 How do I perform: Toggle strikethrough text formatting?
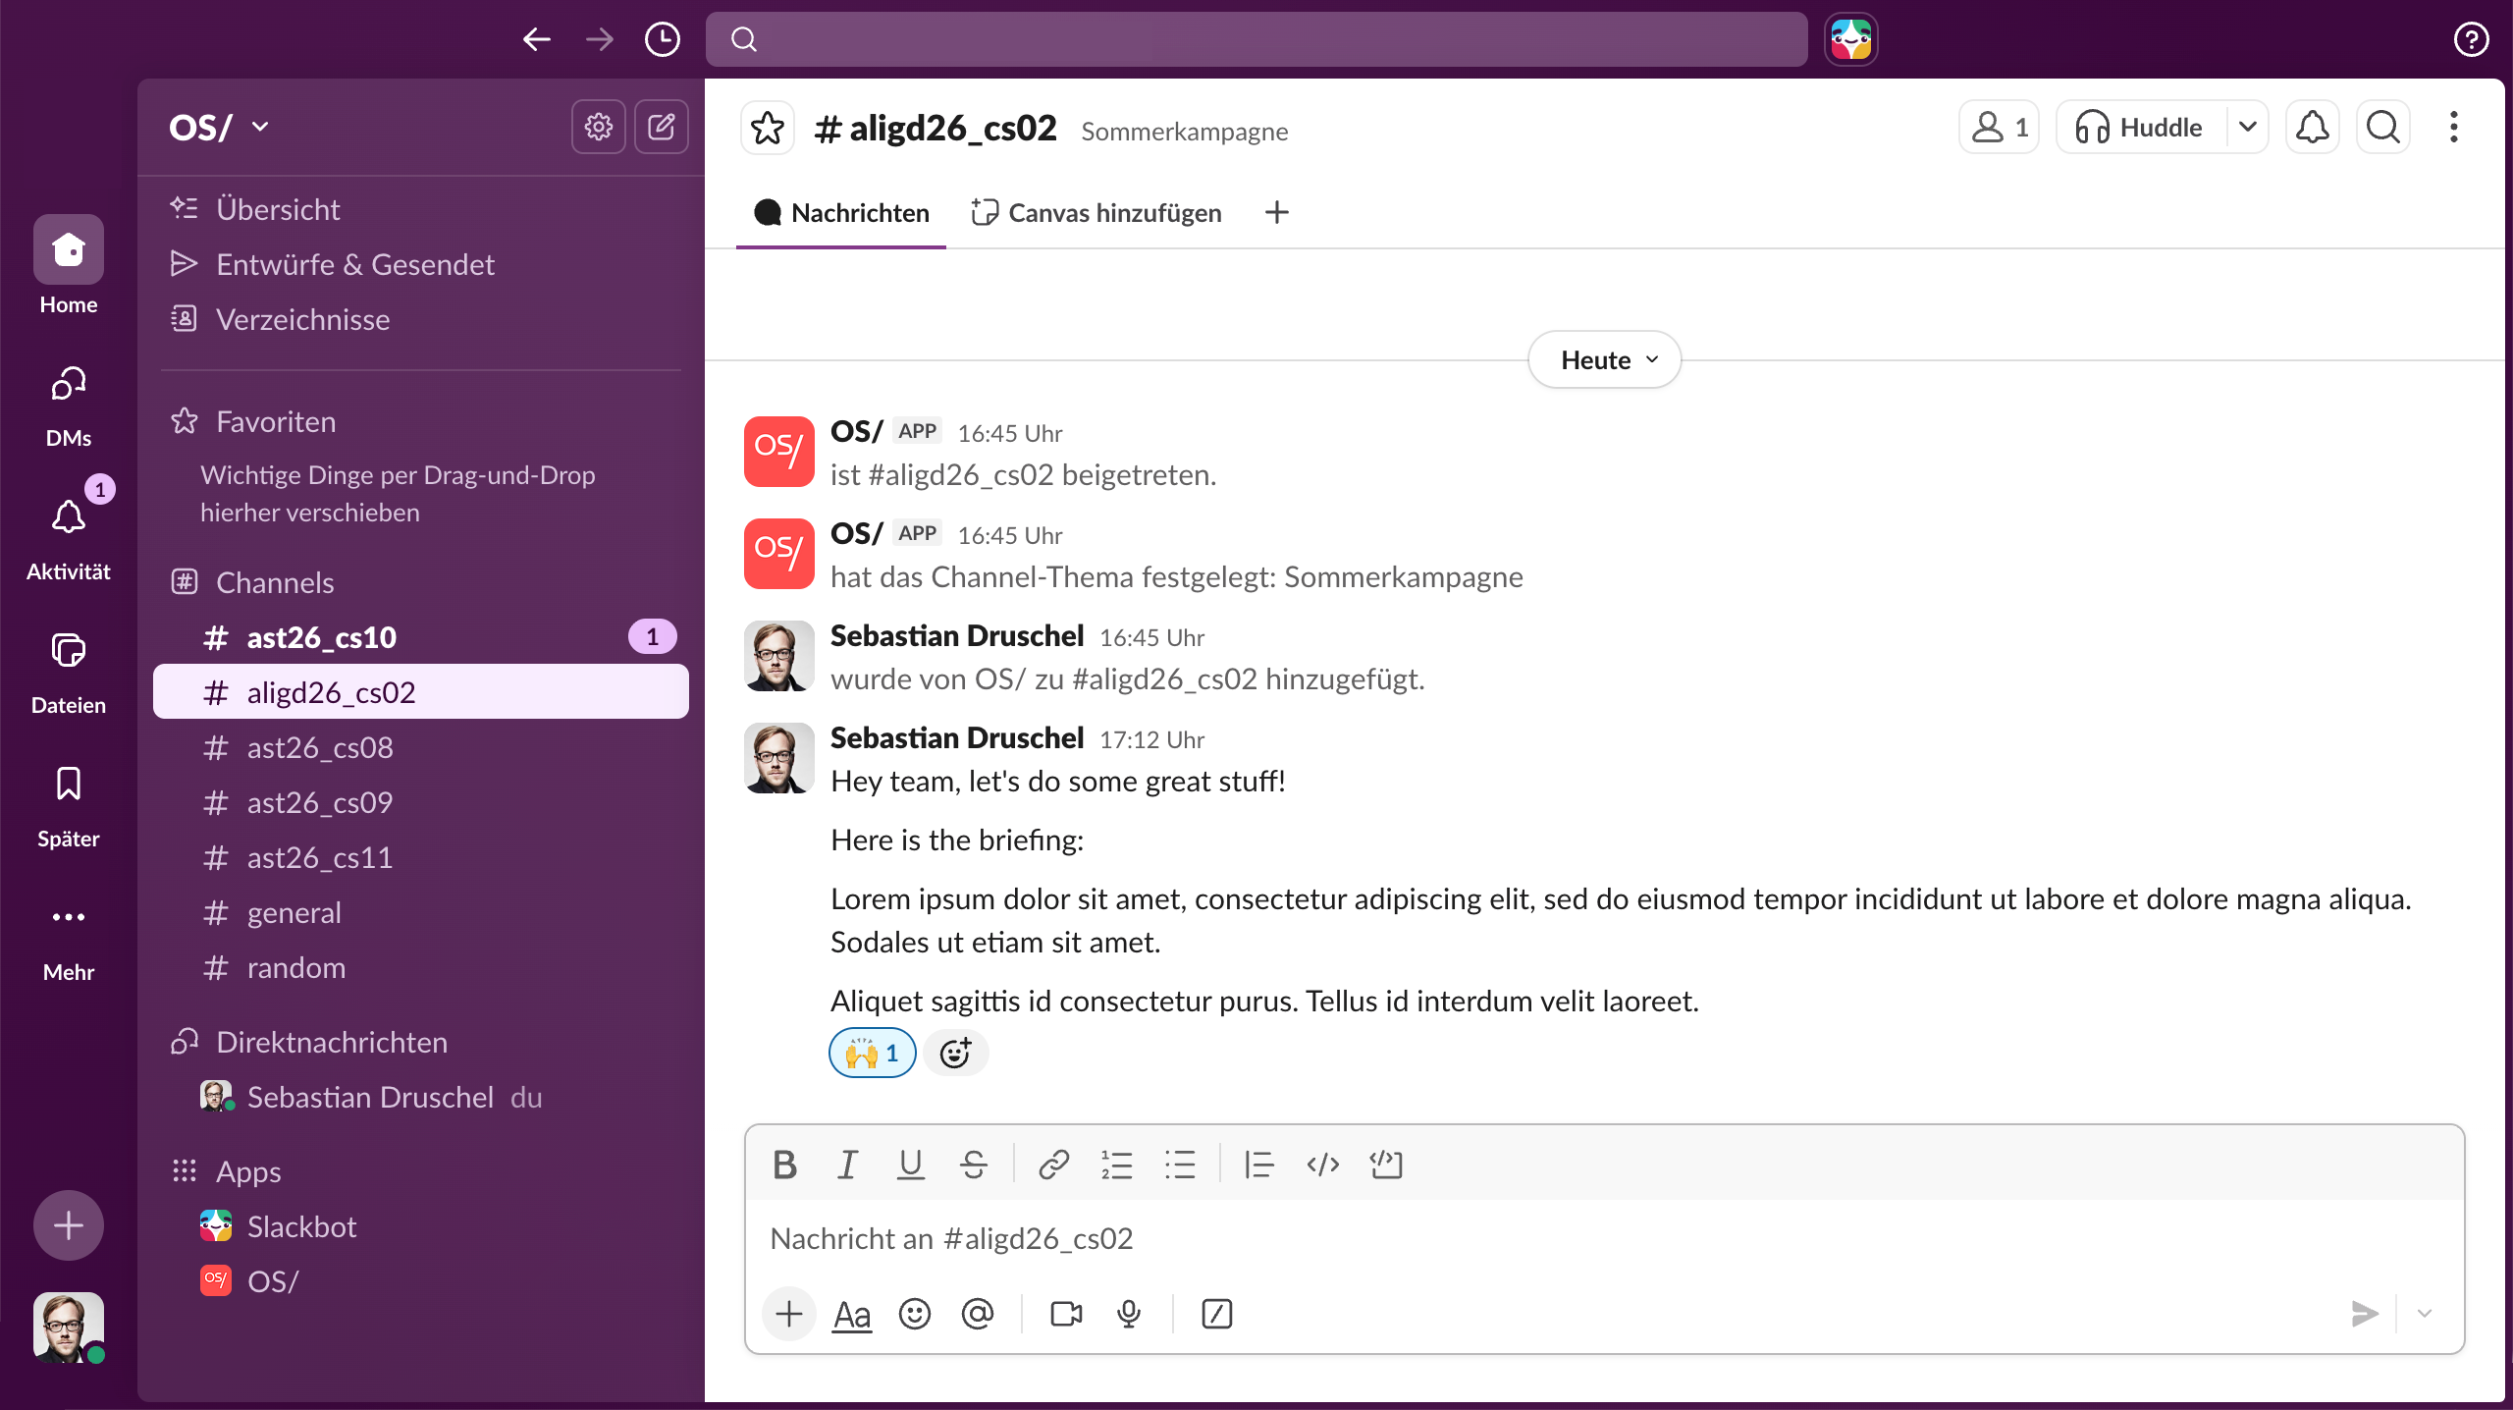tap(973, 1165)
